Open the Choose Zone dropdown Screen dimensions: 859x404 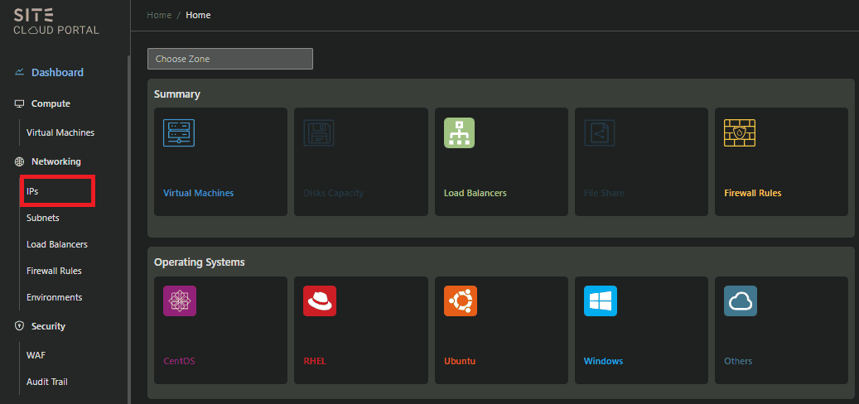[229, 59]
